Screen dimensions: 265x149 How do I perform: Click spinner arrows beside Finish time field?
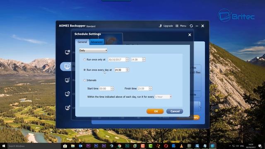click(150, 89)
